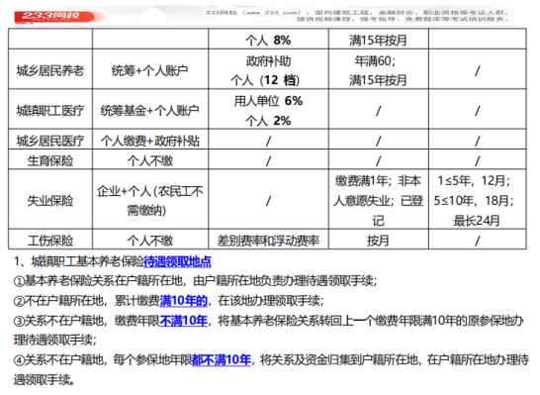Click the 城乡居民医疗 row label
The image size is (540, 395).
click(x=50, y=141)
